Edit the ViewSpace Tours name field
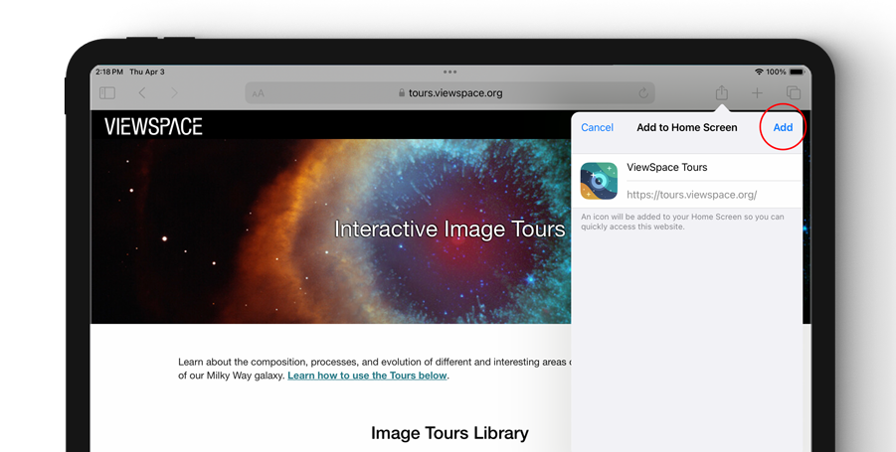 coord(714,167)
